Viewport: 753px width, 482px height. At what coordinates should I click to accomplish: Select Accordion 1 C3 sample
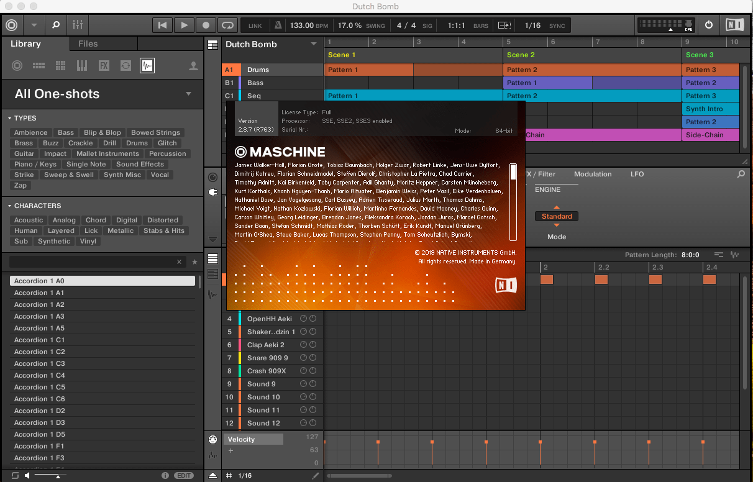pos(103,363)
